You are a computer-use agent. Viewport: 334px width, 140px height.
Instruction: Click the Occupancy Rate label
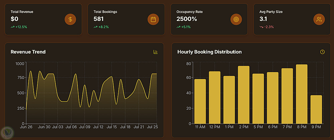pyautogui.click(x=190, y=12)
